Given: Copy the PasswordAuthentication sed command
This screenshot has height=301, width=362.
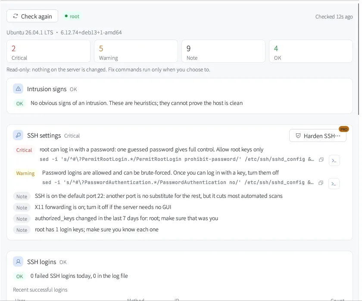Looking at the screenshot, I should click(321, 183).
